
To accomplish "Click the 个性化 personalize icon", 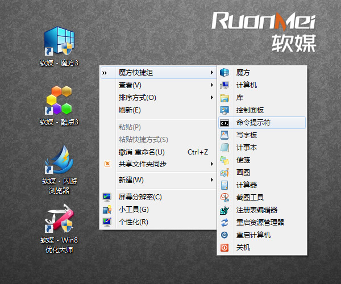I will click(x=107, y=222).
